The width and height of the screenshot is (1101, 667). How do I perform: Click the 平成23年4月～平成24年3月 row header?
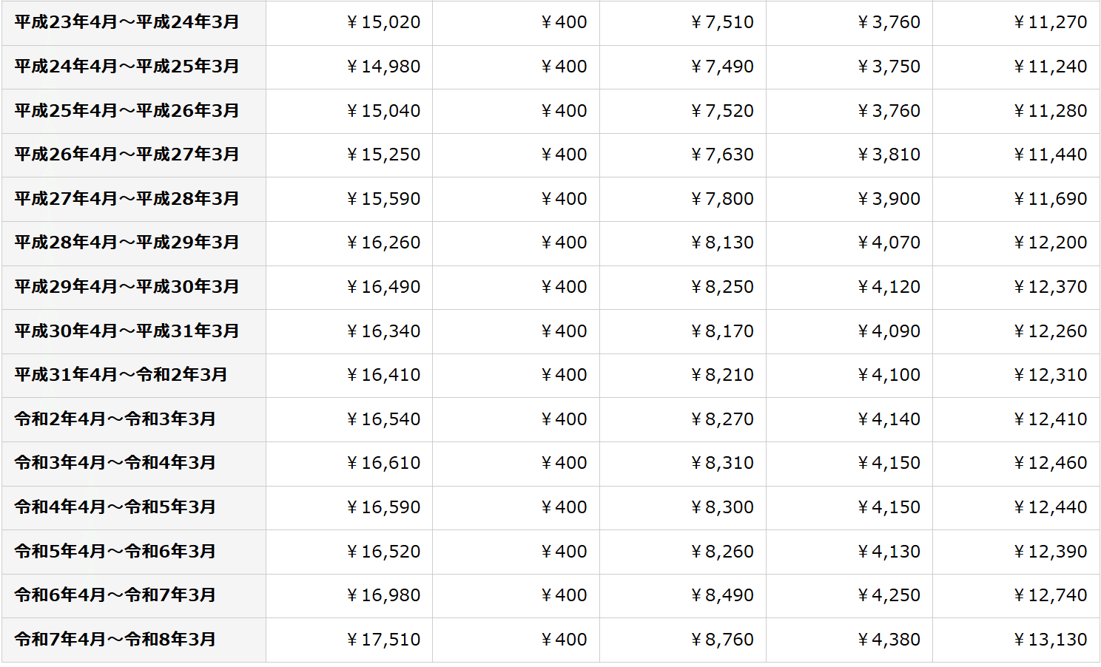coord(134,23)
